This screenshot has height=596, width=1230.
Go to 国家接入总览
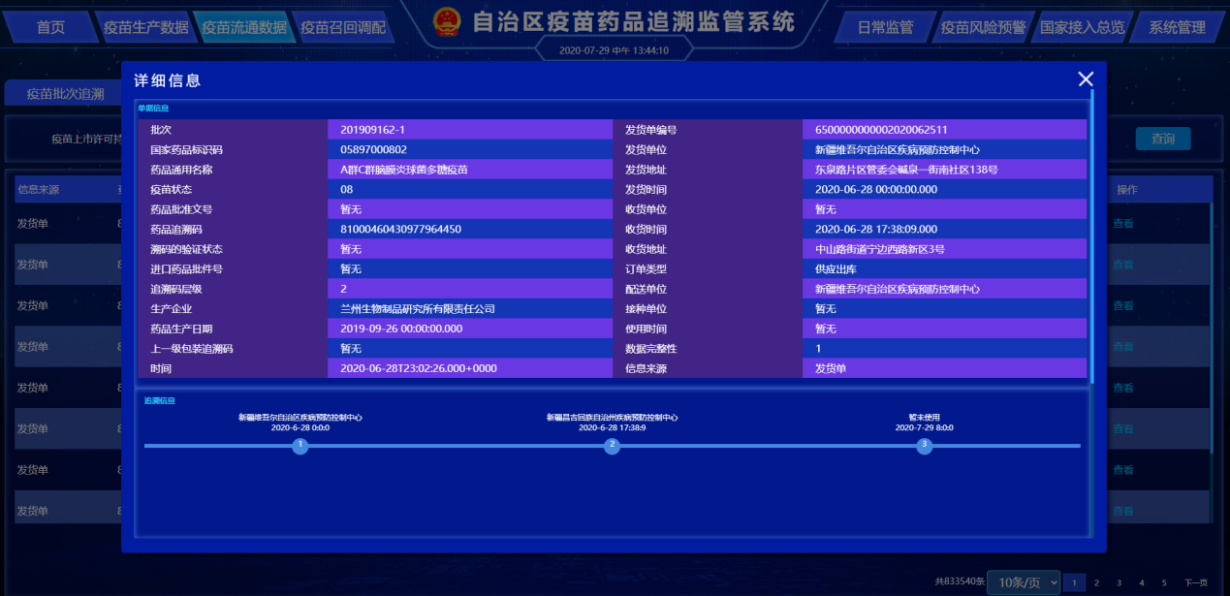[x=1082, y=27]
